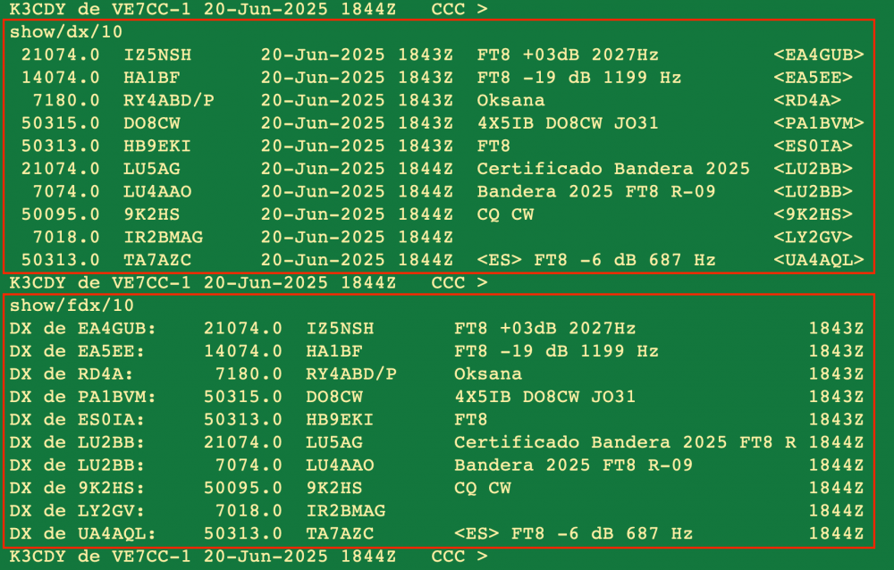The height and width of the screenshot is (570, 894).
Task: Click the <PA1BVM> spotter tag
Action: click(x=819, y=123)
